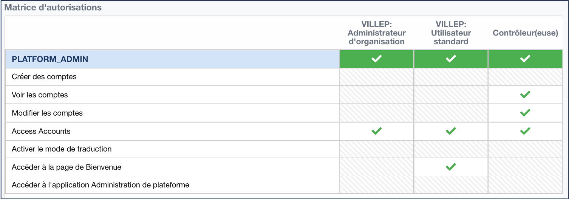
Task: Enable Administration de plateforme access for Administrateur d'organisation
Action: pos(376,185)
